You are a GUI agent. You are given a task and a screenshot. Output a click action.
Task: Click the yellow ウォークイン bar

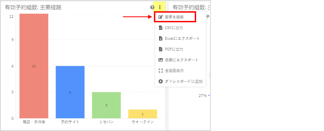tap(143, 114)
